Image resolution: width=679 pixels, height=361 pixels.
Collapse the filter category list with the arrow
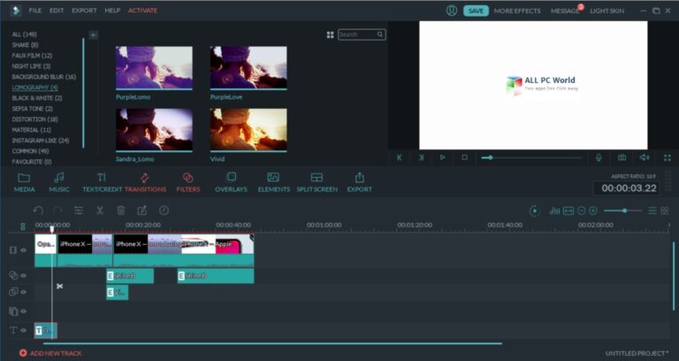click(93, 35)
